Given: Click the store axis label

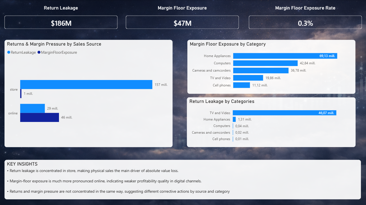Looking at the screenshot, I should [13, 89].
